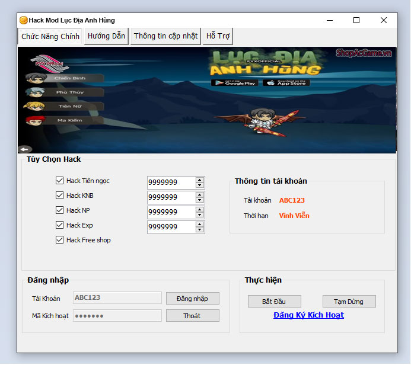Screen dimensions: 411x365
Task: Decrease Hack Exp value with down arrow
Action: coord(200,230)
